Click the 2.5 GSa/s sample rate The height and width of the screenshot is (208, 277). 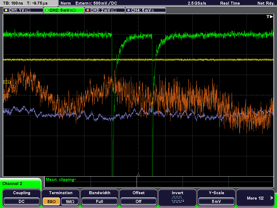point(197,3)
